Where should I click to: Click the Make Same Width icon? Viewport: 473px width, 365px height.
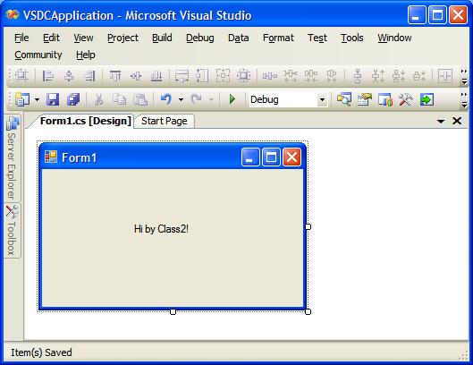coord(182,75)
